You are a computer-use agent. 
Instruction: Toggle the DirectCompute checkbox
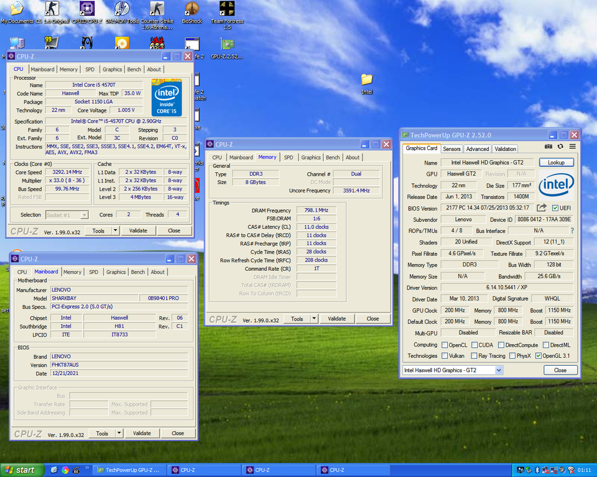[x=501, y=345]
